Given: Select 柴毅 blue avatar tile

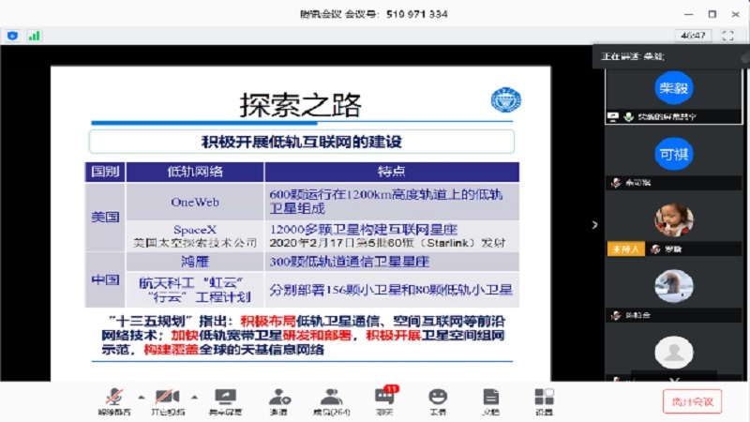Looking at the screenshot, I should pos(674,88).
